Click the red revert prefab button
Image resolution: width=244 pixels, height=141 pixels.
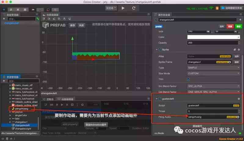tap(230, 27)
